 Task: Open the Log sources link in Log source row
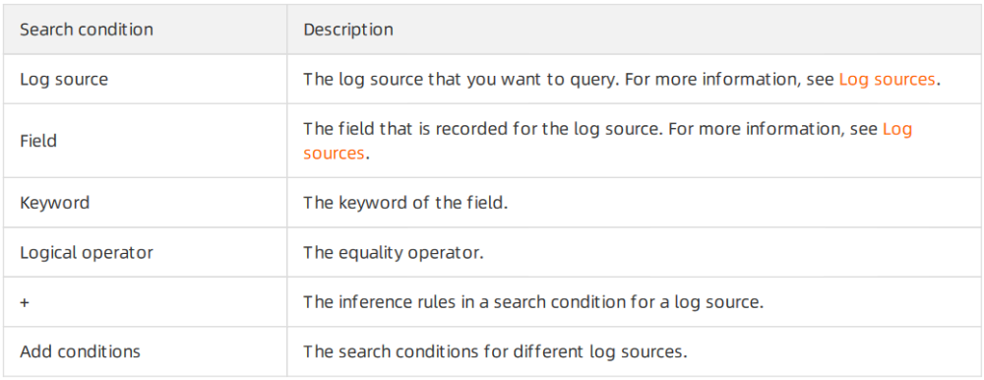tap(887, 80)
